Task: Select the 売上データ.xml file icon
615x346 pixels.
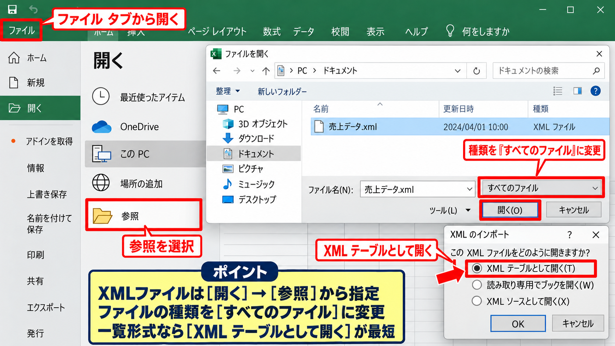Action: click(x=319, y=126)
